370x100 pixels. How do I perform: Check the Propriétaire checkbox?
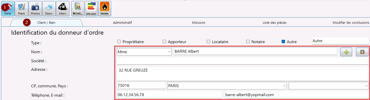[x=119, y=42]
